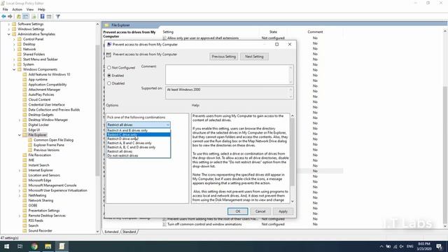This screenshot has width=448, height=252.
Task: Expand the Internet Explorer tree node
Action: (20, 170)
